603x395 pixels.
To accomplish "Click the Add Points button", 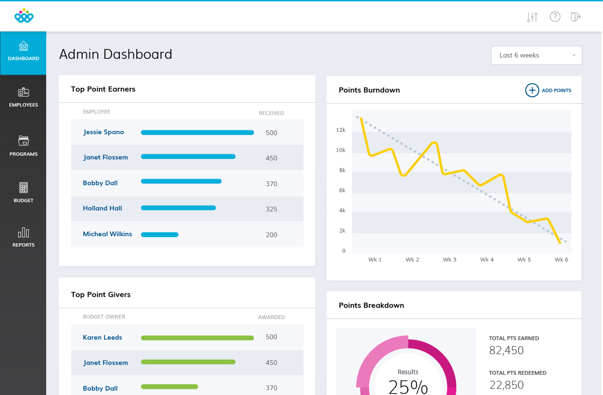I will click(548, 90).
